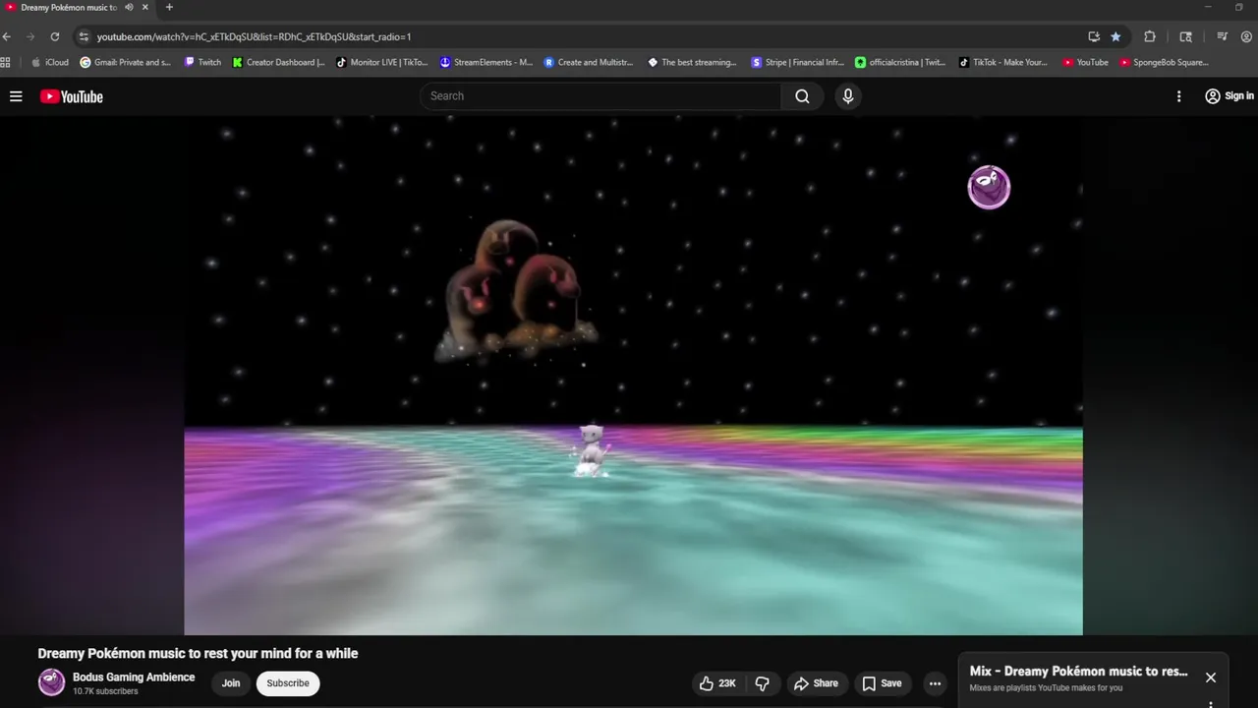The height and width of the screenshot is (708, 1258).
Task: Go back to the previous page
Action: 7,36
